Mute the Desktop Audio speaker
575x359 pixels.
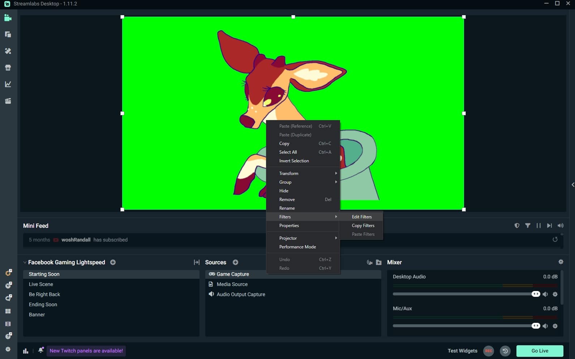[x=545, y=294]
